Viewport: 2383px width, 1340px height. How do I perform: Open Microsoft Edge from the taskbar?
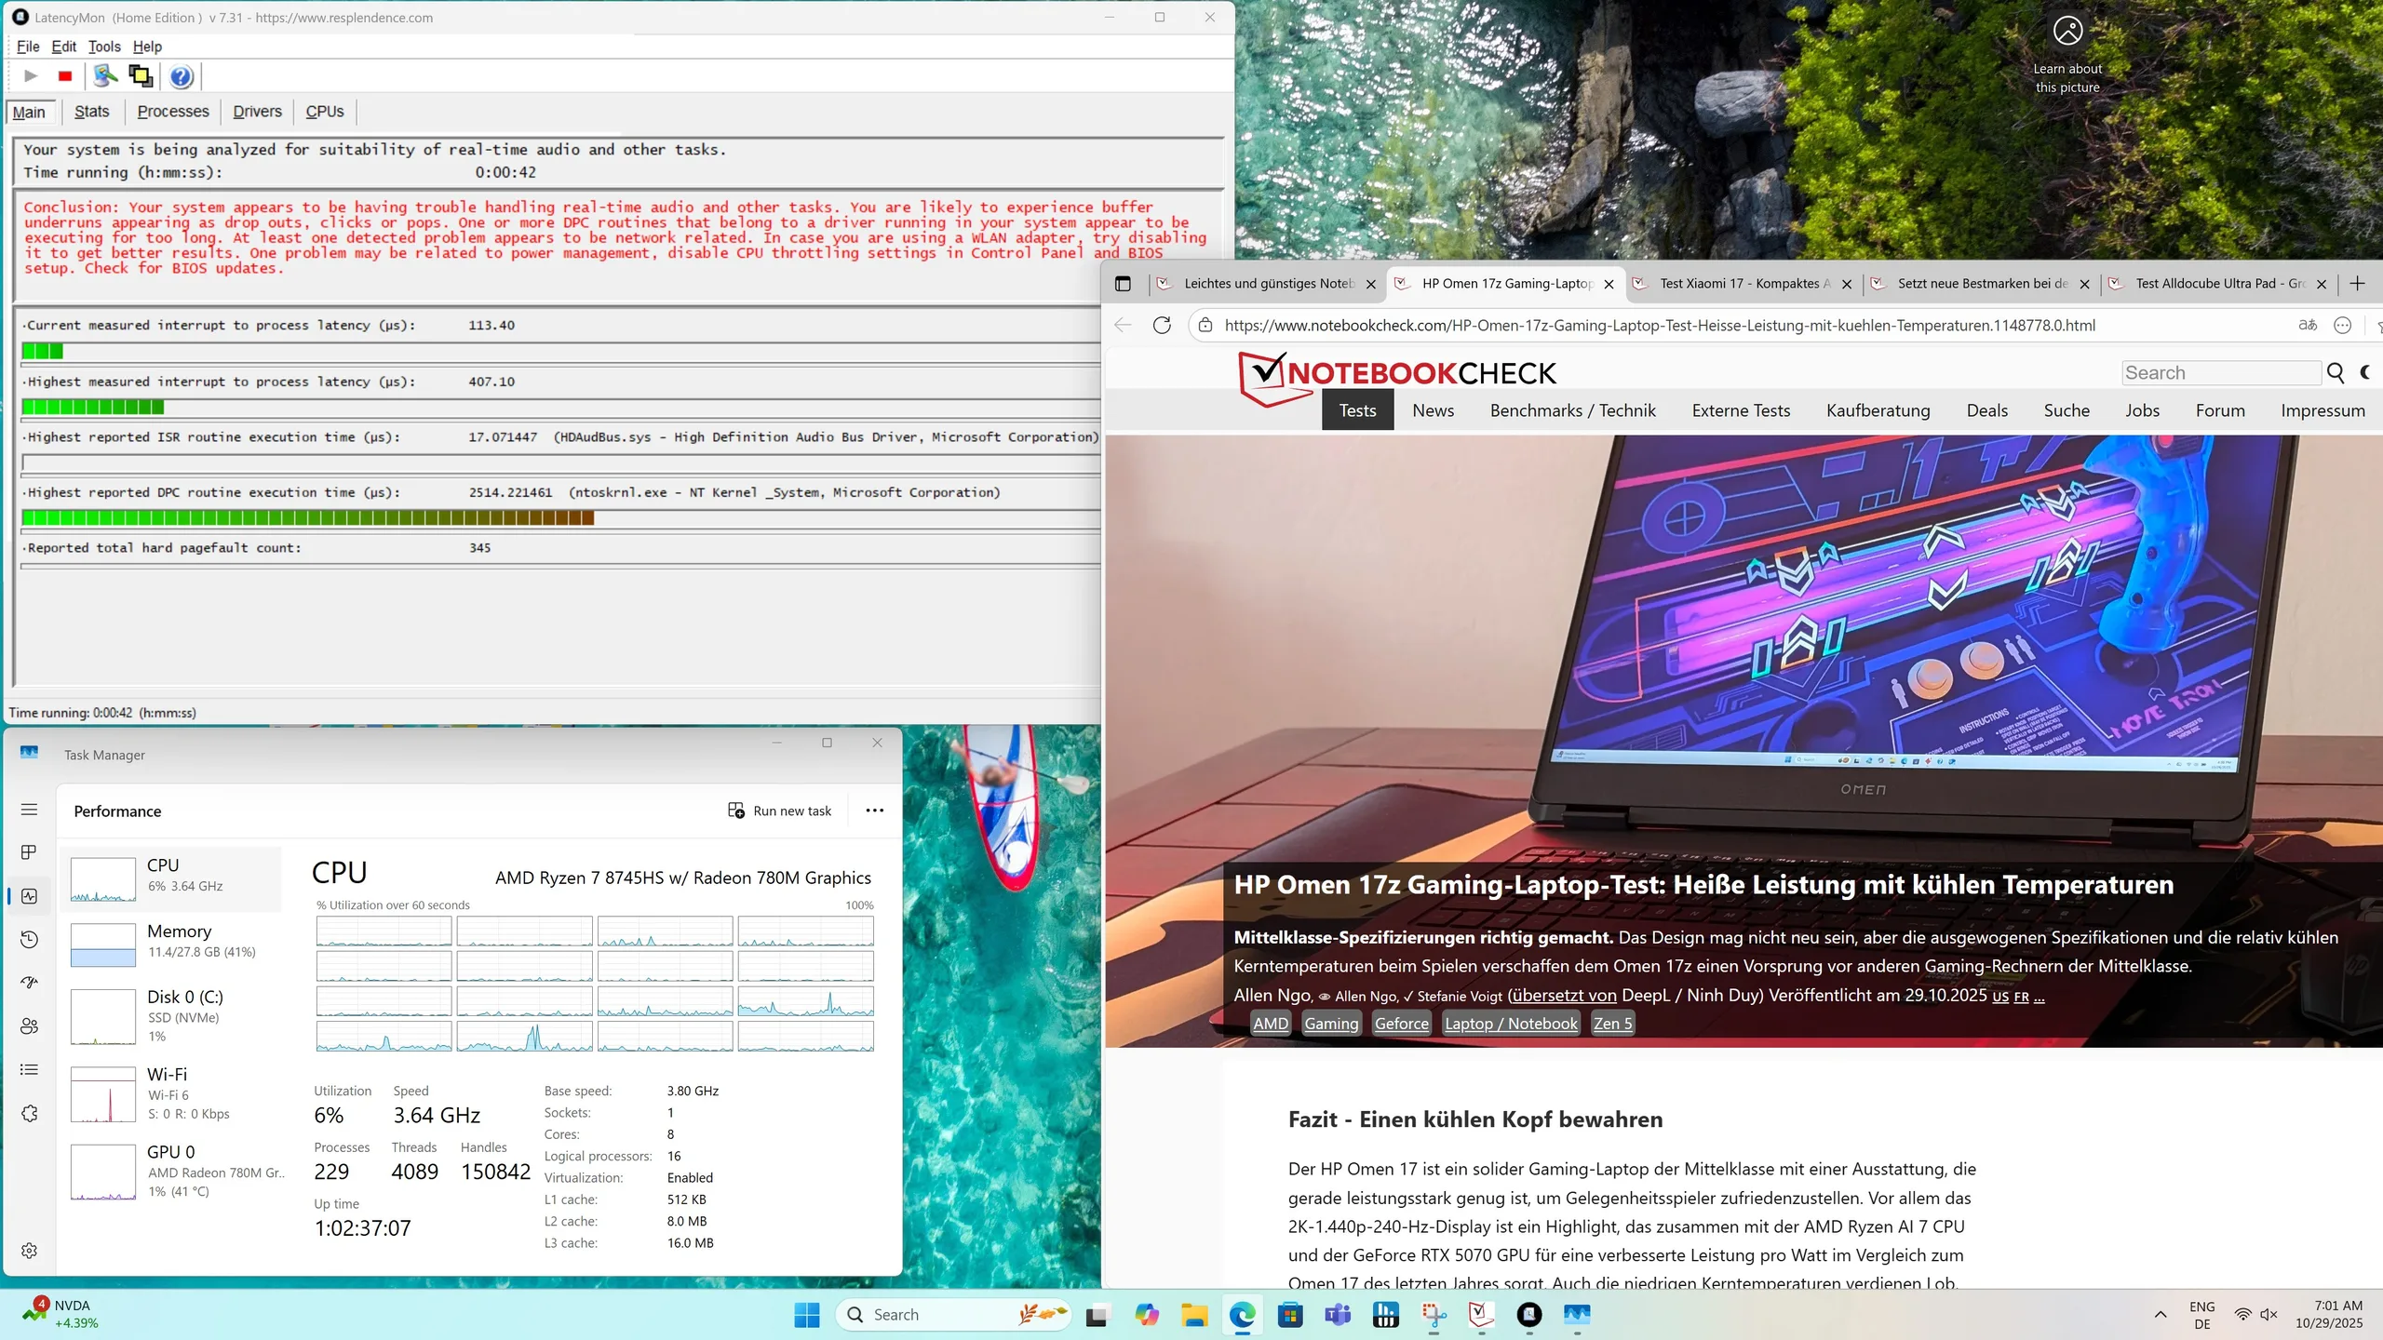coord(1242,1314)
